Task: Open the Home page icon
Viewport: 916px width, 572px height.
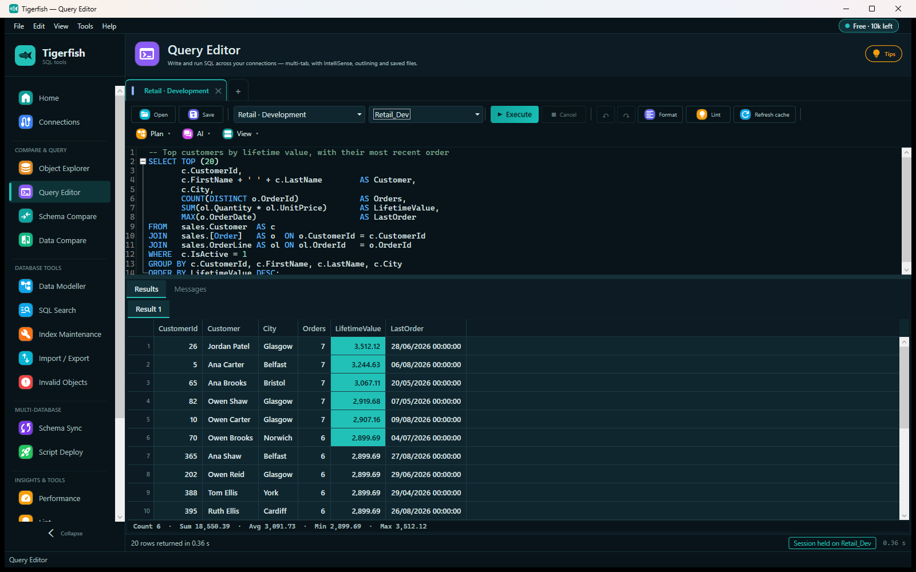Action: [x=26, y=98]
